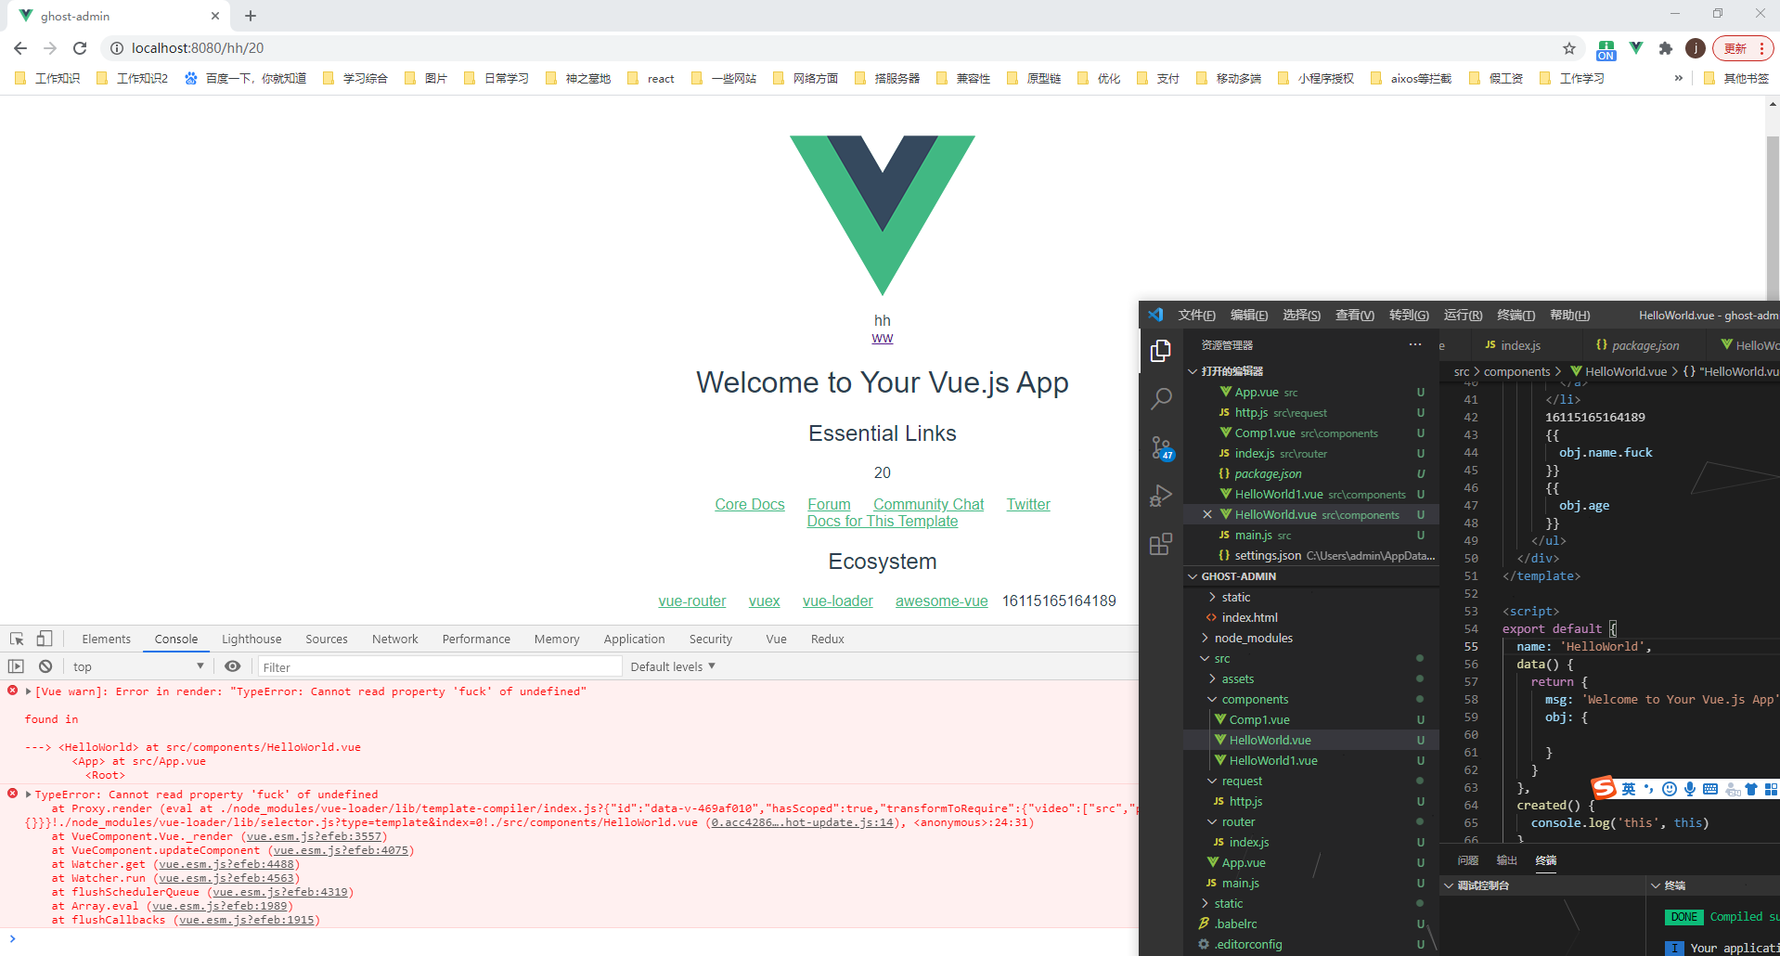
Task: Open index.html in the explorer tree
Action: click(x=1250, y=617)
